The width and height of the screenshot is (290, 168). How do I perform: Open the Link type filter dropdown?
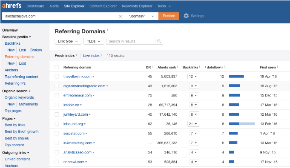coord(68,41)
